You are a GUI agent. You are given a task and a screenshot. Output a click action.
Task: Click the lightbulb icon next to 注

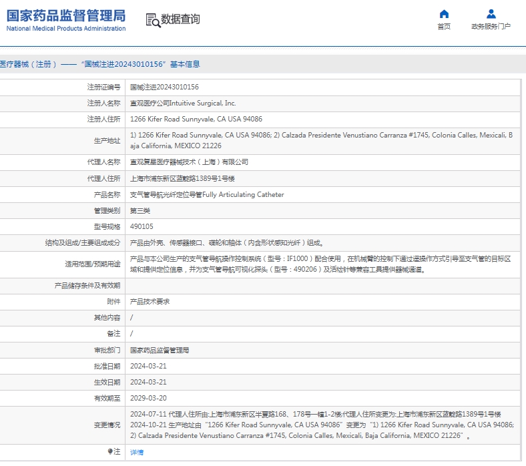coord(110,451)
